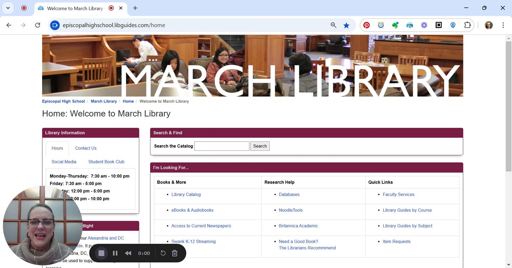Click the March Library breadcrumb link
Image resolution: width=512 pixels, height=268 pixels.
104,101
